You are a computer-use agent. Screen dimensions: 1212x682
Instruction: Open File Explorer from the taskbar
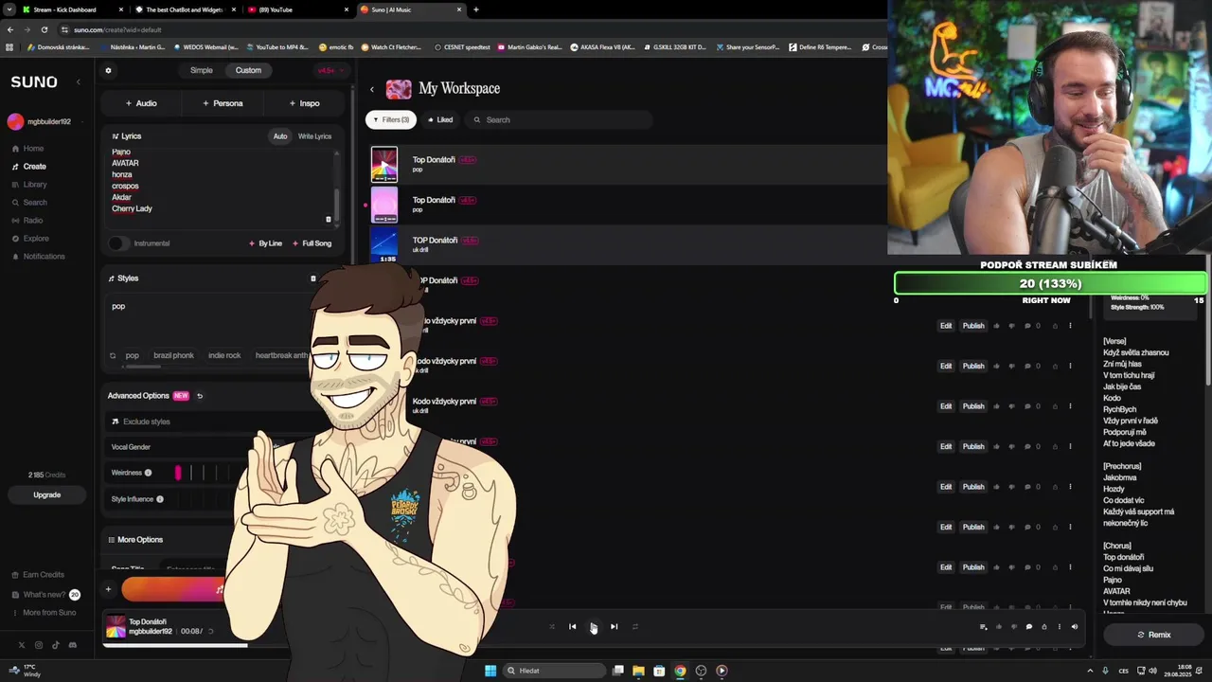pyautogui.click(x=638, y=671)
